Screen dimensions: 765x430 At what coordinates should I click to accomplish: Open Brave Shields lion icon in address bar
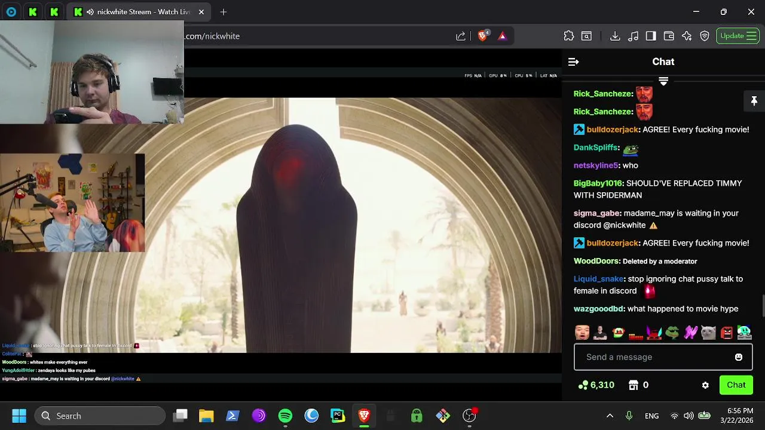point(483,36)
